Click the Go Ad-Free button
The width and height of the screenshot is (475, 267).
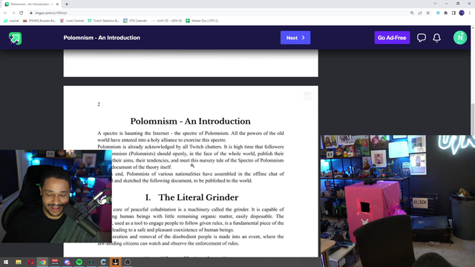(x=392, y=38)
